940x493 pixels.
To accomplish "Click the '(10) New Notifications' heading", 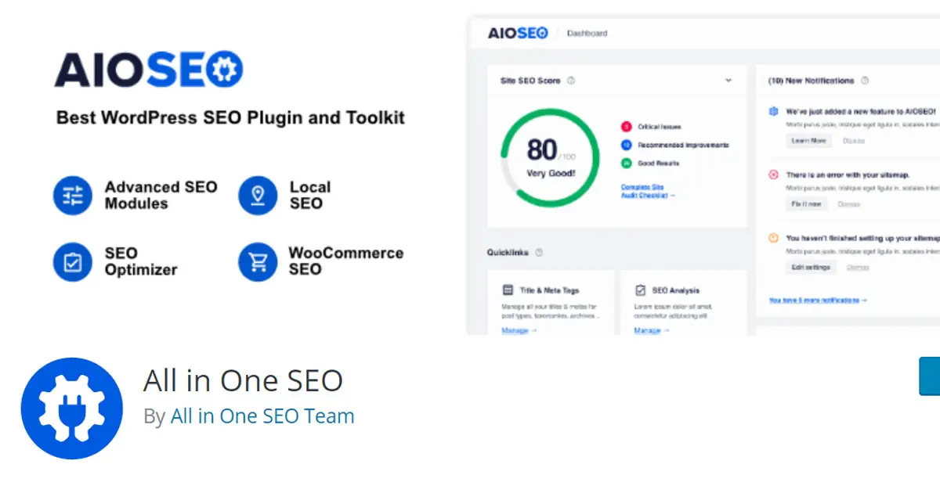I will pyautogui.click(x=811, y=81).
